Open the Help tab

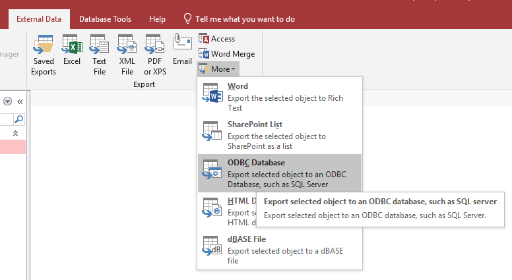click(x=158, y=19)
